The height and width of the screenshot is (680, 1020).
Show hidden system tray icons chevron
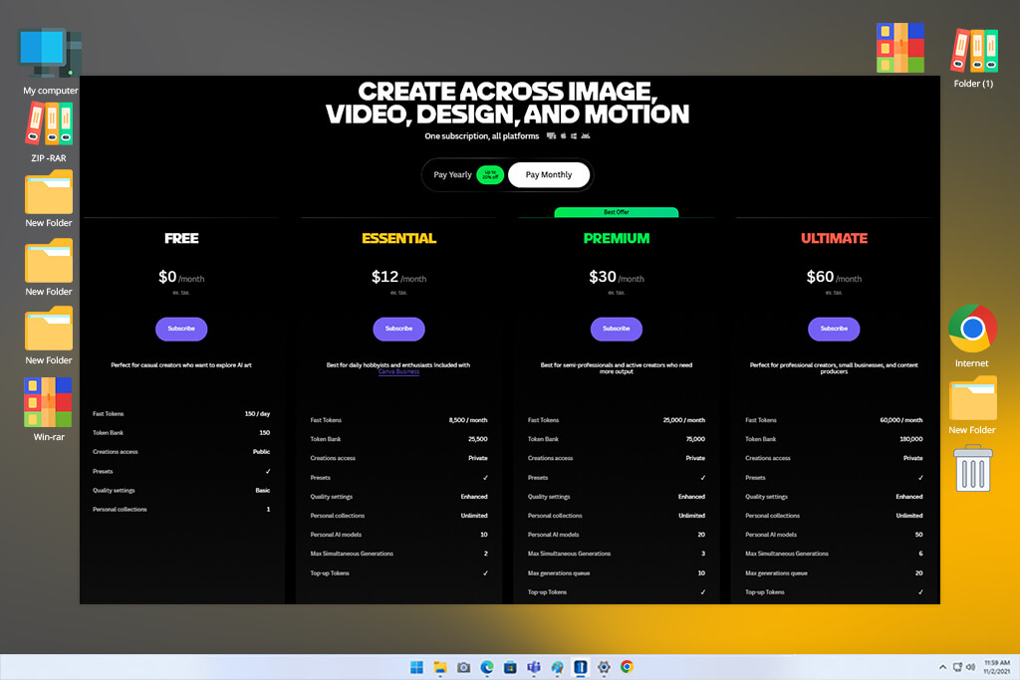click(x=942, y=667)
